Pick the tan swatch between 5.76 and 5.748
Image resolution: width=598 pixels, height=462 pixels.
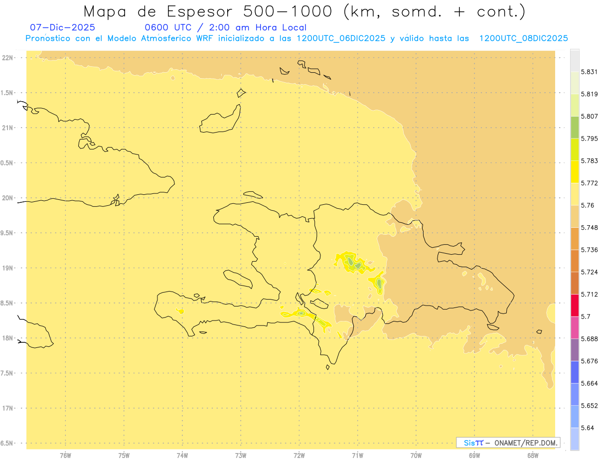pos(575,216)
